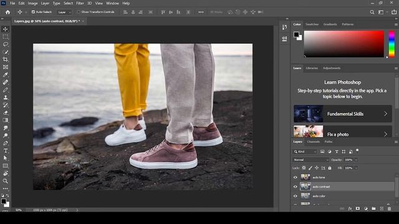Image resolution: width=399 pixels, height=224 pixels.
Task: Select the Brush tool
Action: coord(5,90)
